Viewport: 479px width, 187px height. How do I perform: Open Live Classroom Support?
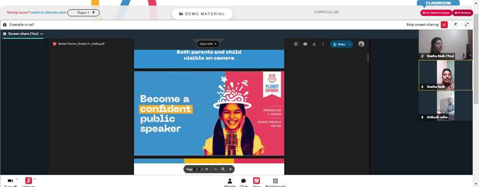pos(436,13)
